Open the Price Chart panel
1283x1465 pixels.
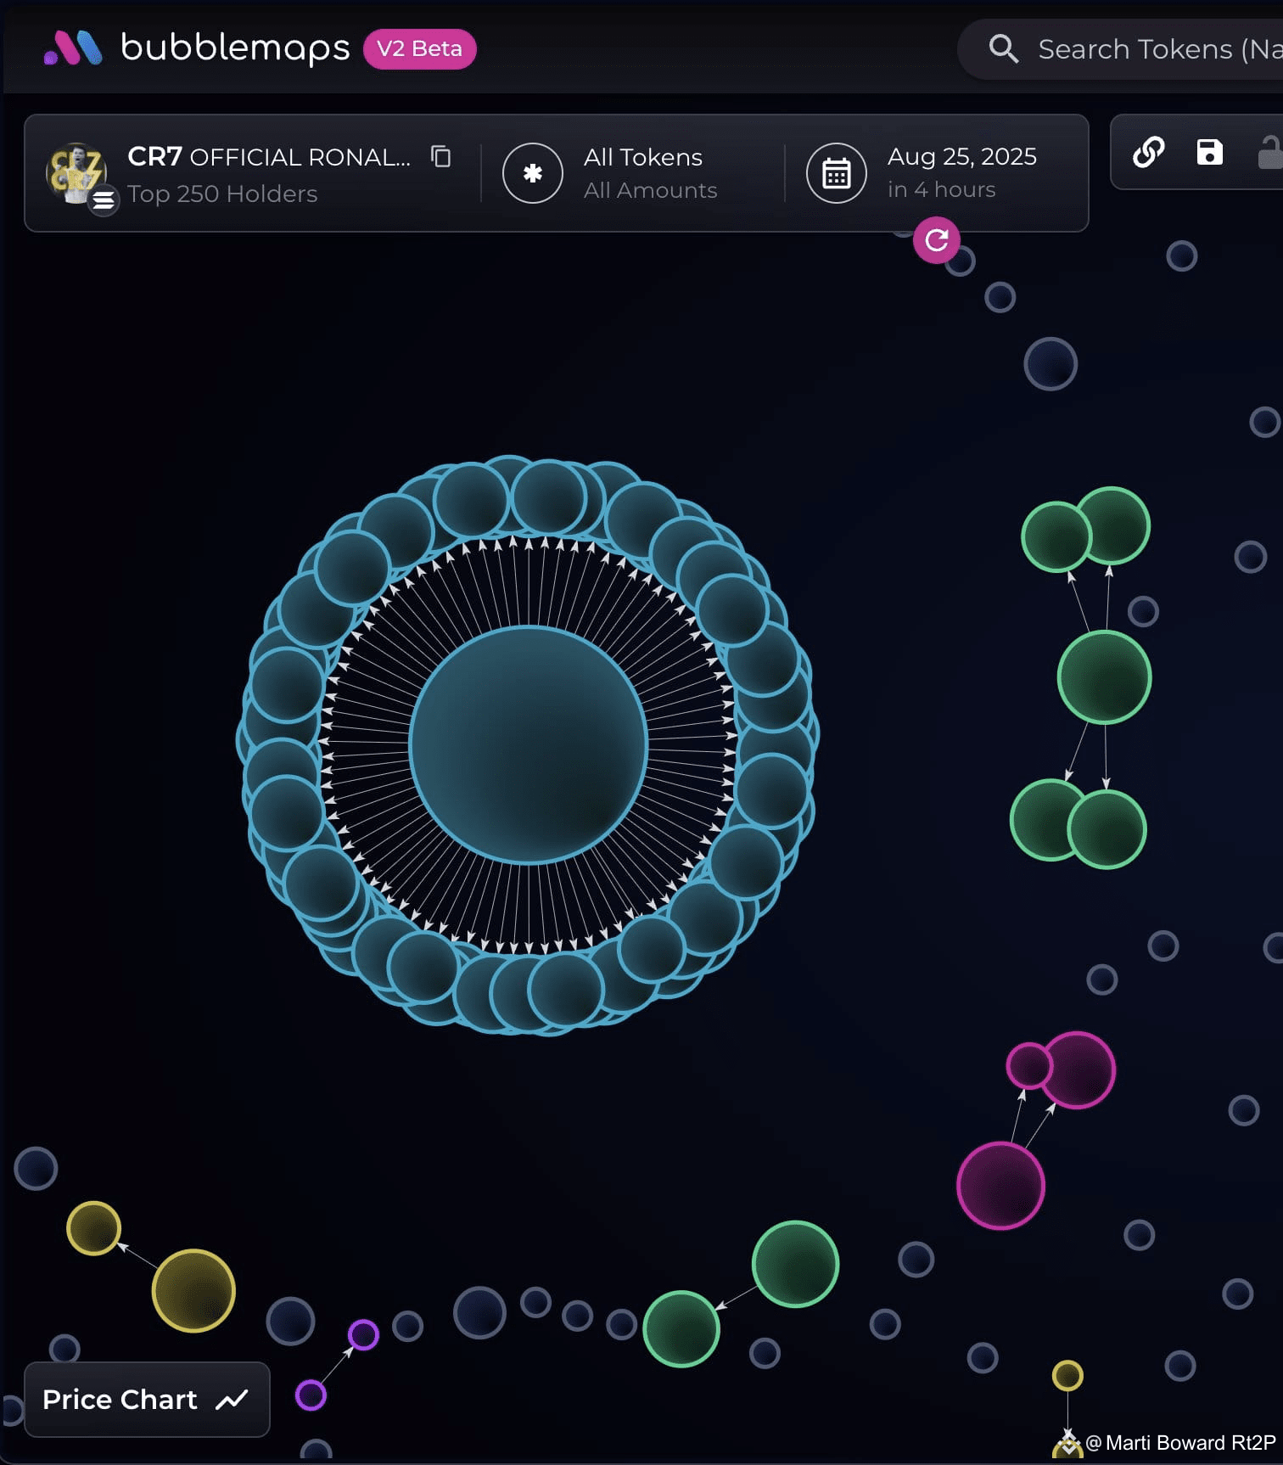click(147, 1400)
